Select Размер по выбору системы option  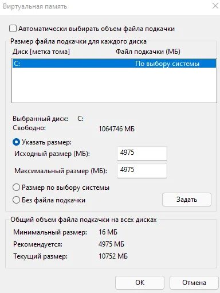[16, 187]
